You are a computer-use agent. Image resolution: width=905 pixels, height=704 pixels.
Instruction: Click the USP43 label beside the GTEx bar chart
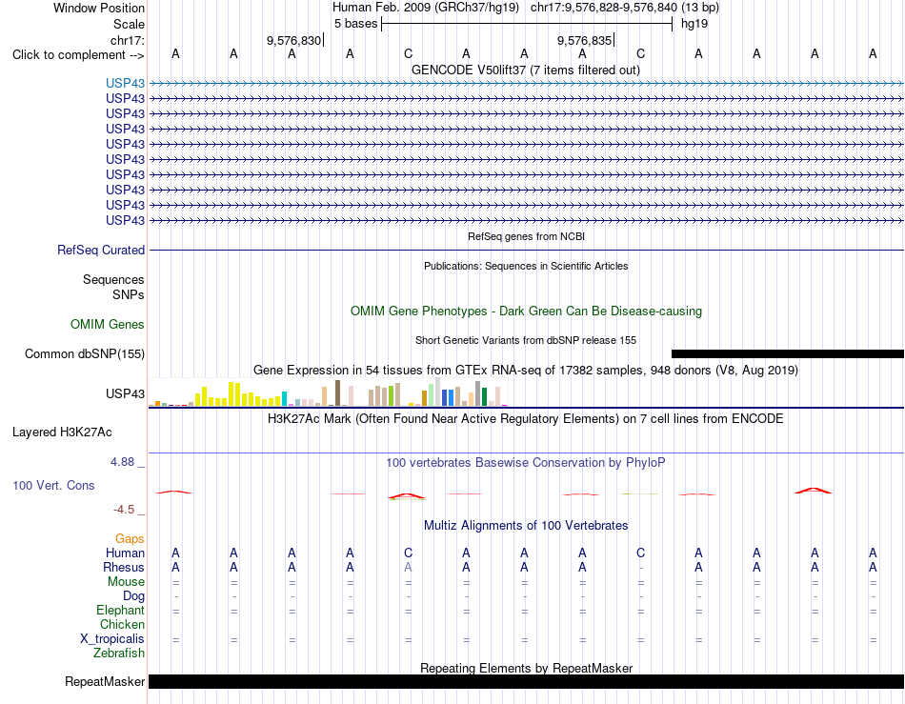tap(125, 393)
